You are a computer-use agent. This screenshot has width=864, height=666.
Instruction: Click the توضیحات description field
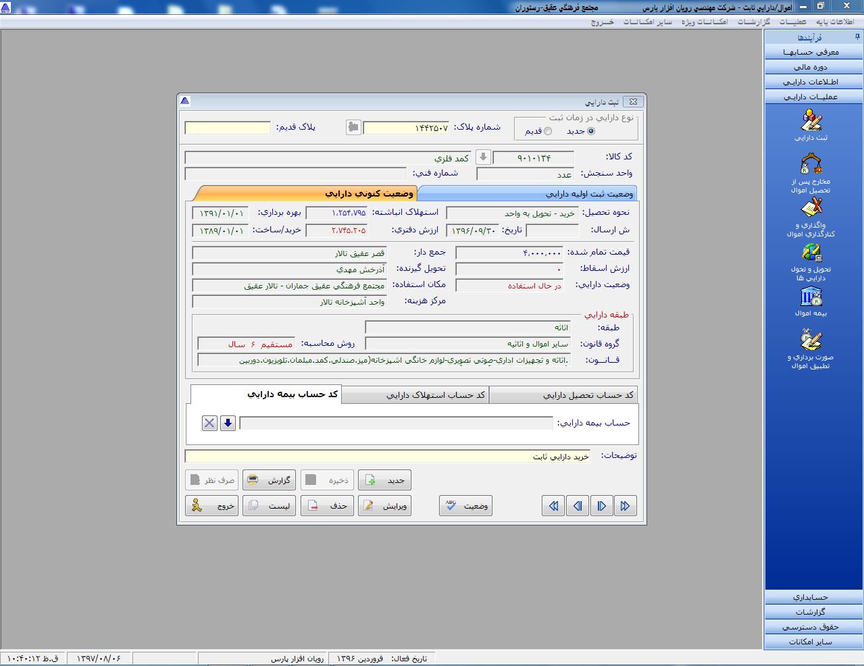pyautogui.click(x=388, y=457)
